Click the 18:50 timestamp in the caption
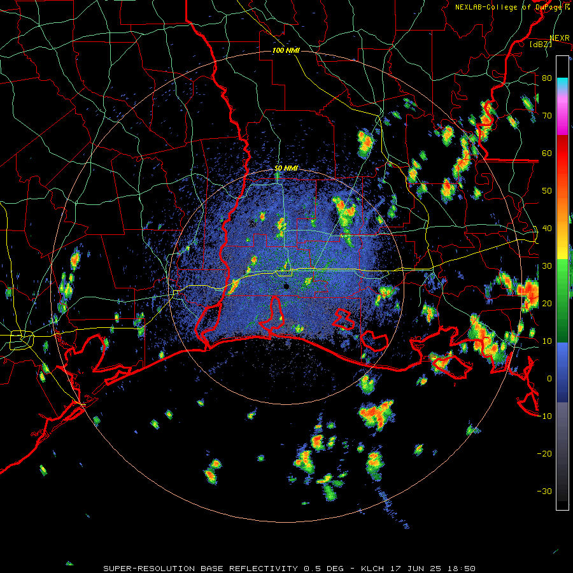Viewport: 573px width, 573px height. coord(461,569)
